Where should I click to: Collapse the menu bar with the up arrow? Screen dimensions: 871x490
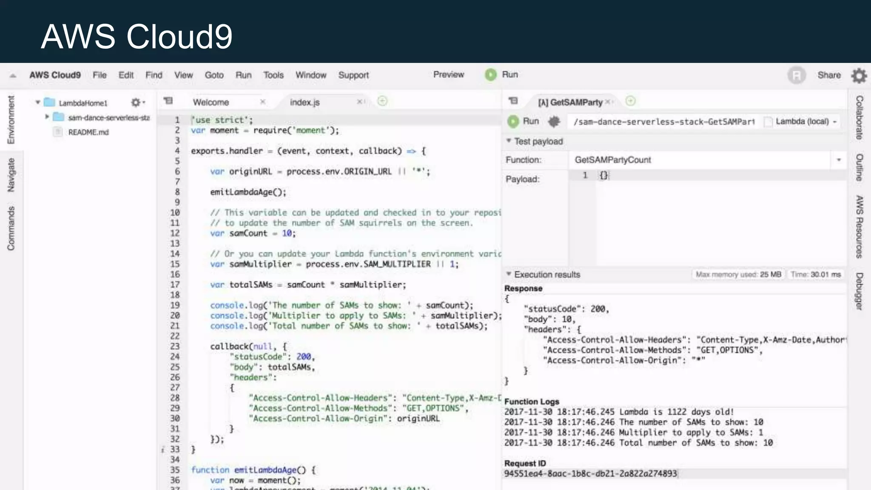point(13,76)
